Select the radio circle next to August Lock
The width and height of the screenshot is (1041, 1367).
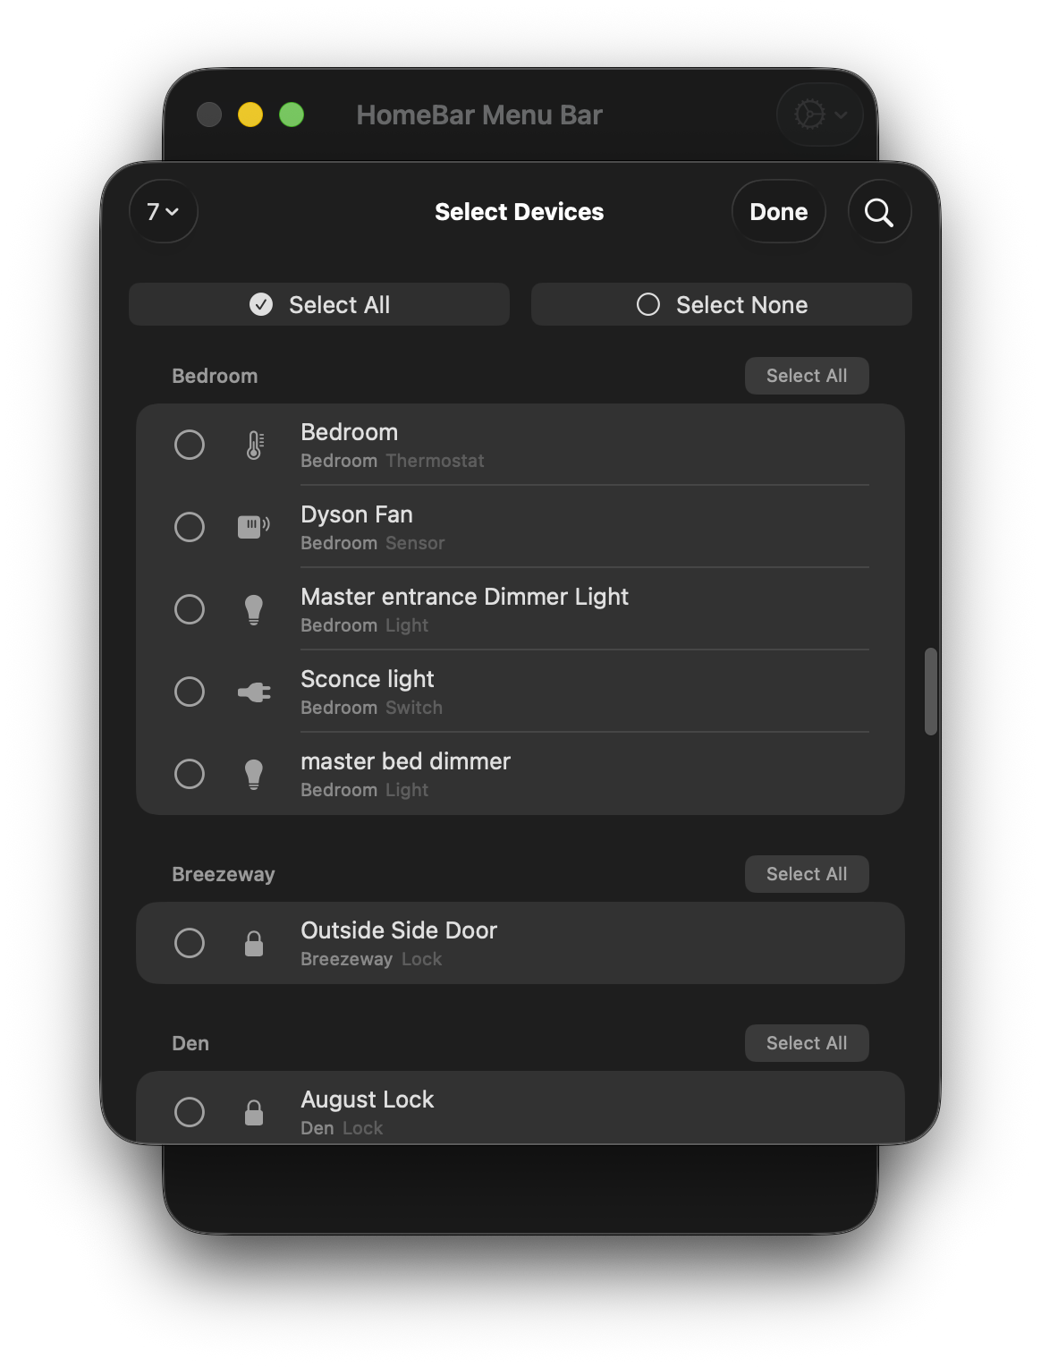190,1112
